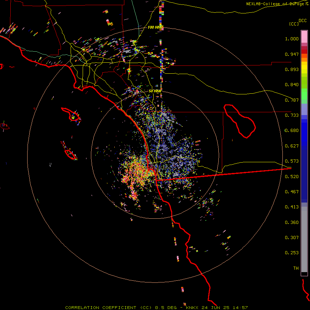The image size is (310, 310).
Task: Click the DCC product label
Action: coord(302,21)
